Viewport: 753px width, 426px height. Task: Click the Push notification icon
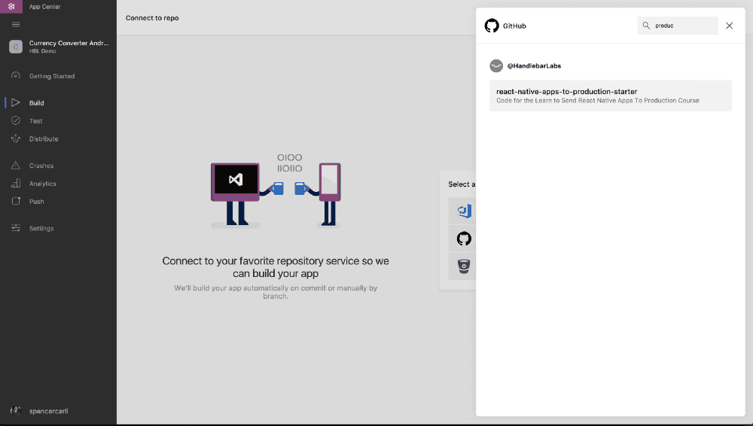pyautogui.click(x=16, y=201)
